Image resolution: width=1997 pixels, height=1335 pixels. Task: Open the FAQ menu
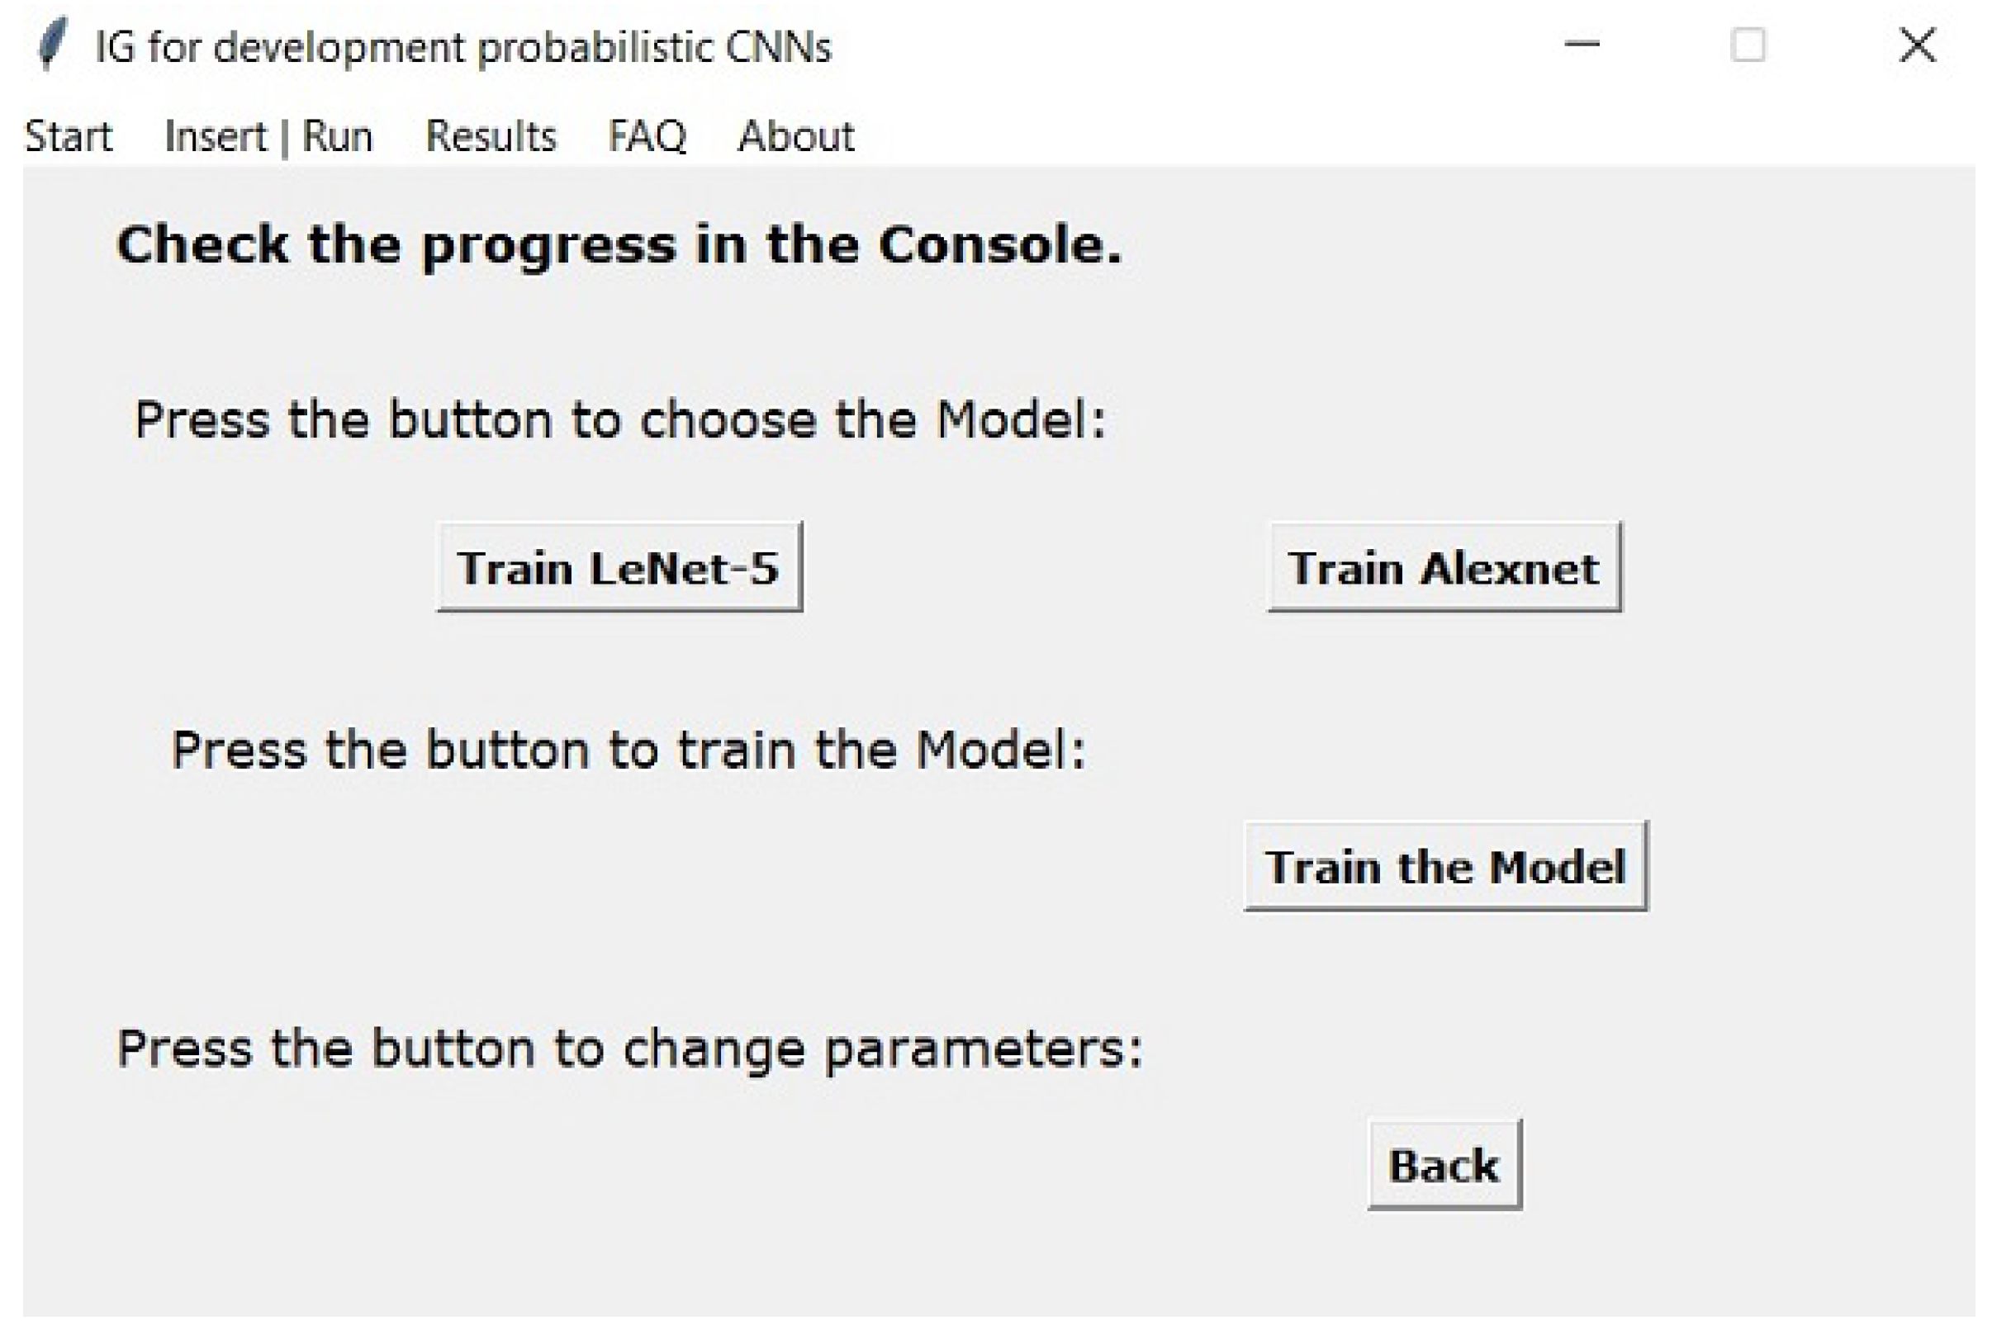coord(647,136)
